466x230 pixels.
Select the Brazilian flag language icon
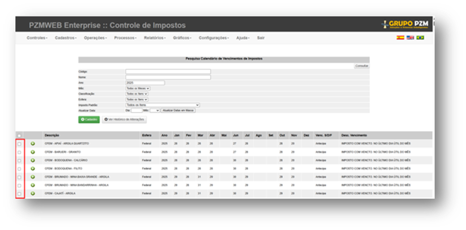pyautogui.click(x=420, y=38)
